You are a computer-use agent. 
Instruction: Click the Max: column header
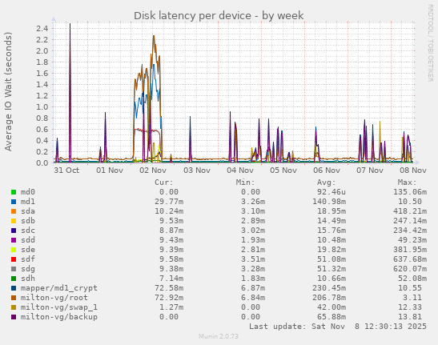click(x=407, y=183)
